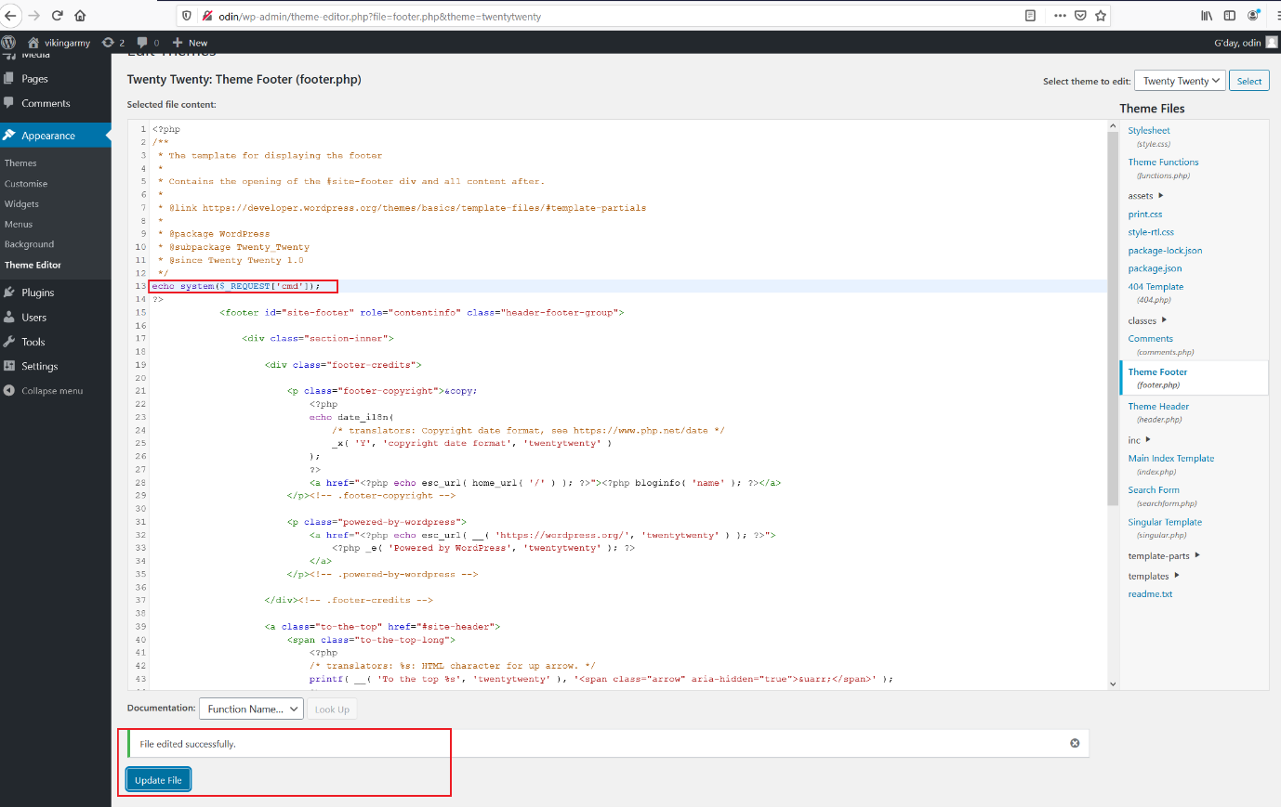Bookmark this page with the star icon
Viewport: 1281px width, 807px height.
[1101, 16]
